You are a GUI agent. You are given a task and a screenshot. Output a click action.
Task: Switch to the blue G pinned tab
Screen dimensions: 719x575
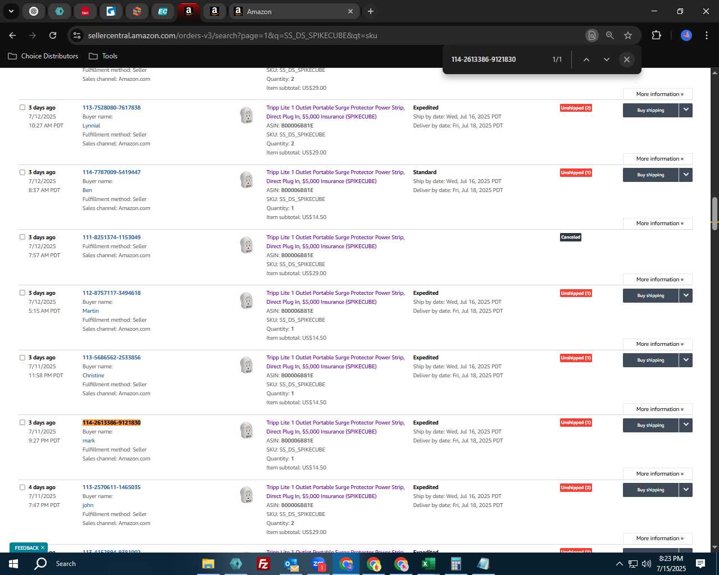(111, 11)
